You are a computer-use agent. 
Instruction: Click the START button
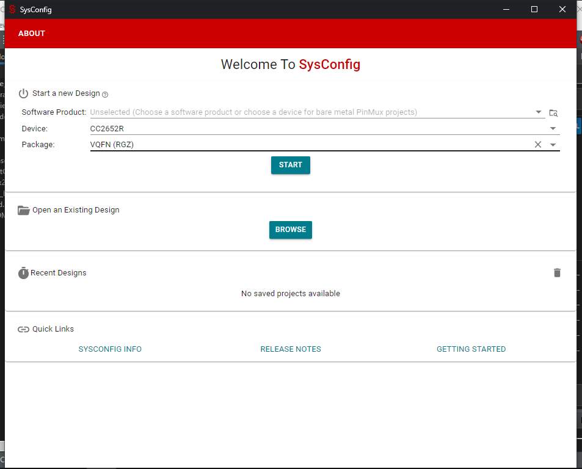point(291,165)
